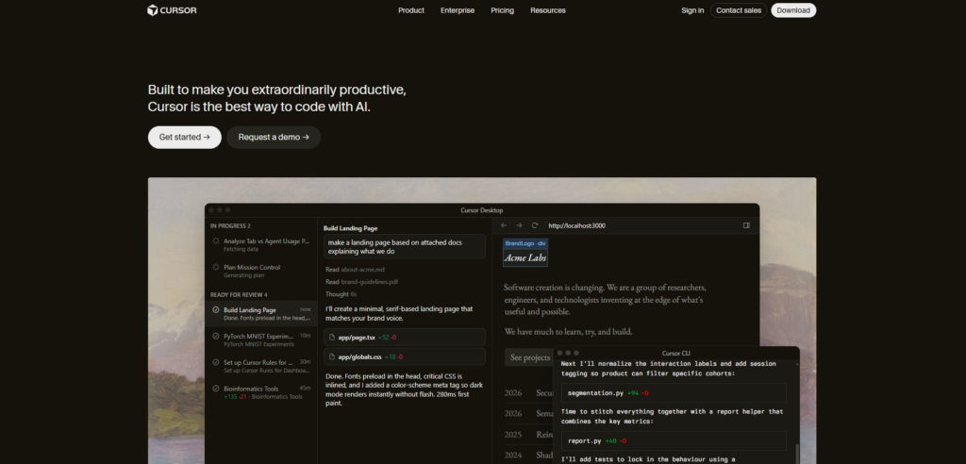Screen dimensions: 966x464
Task: Open the Product menu
Action: [x=411, y=10]
